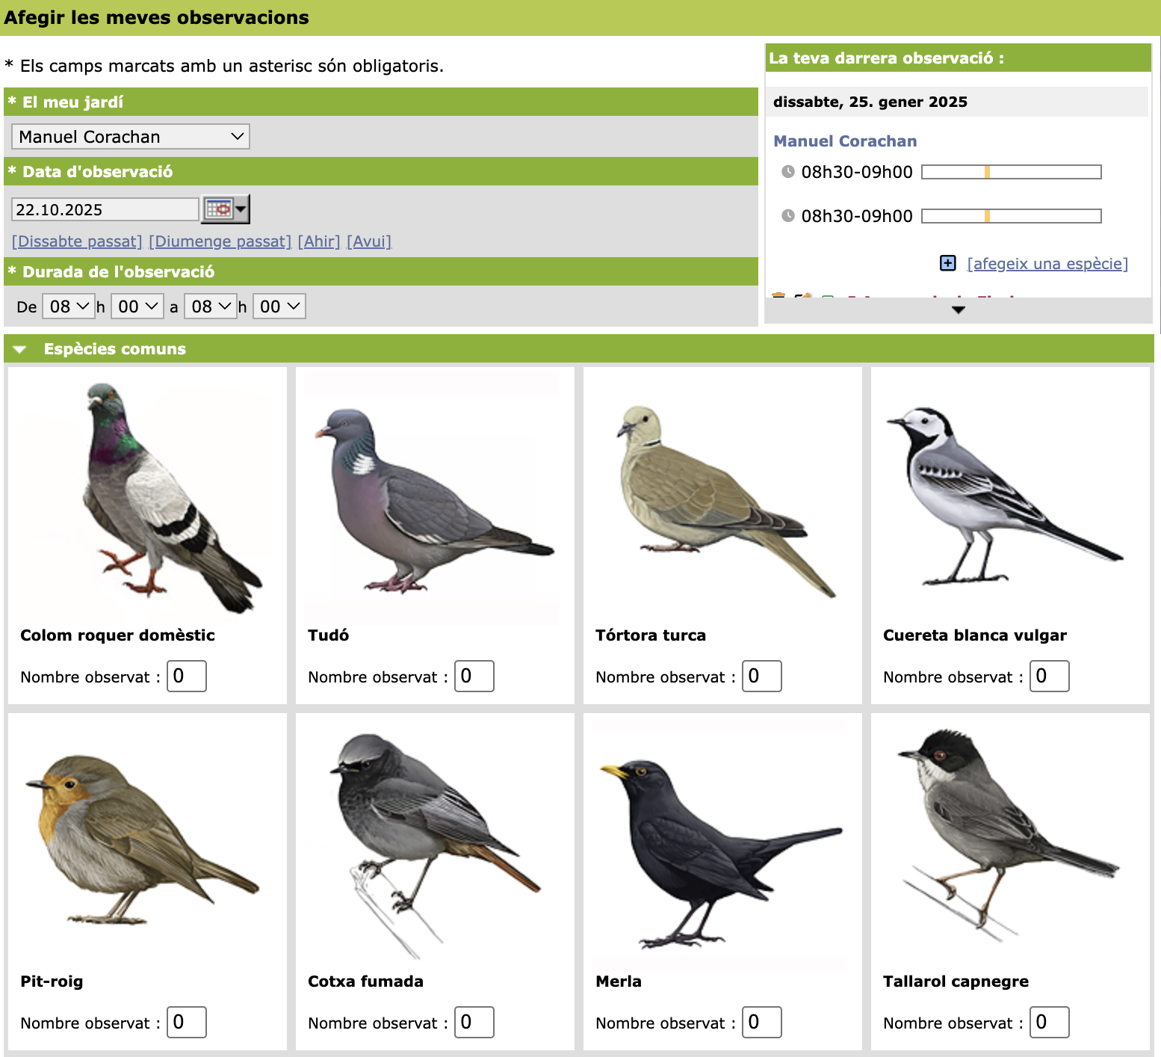The height and width of the screenshot is (1057, 1161).
Task: Open the end minutes dropdown
Action: [279, 306]
